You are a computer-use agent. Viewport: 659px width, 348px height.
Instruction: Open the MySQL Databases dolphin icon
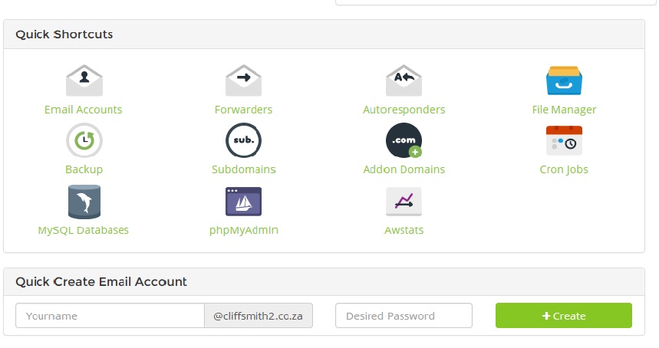84,202
